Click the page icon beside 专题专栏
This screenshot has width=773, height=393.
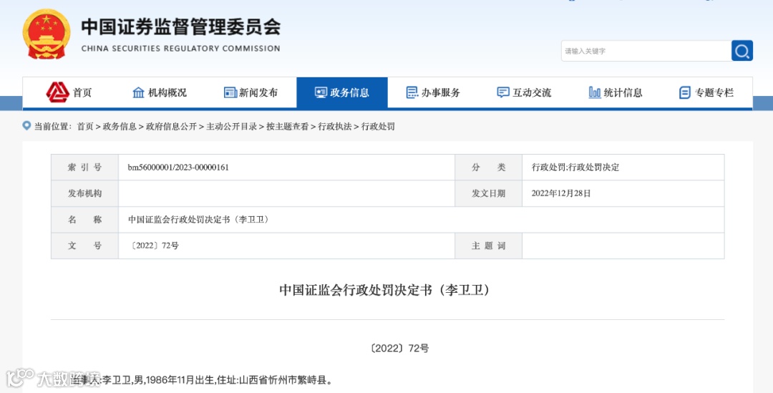(x=685, y=92)
